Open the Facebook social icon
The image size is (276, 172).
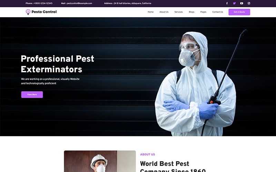point(227,3)
